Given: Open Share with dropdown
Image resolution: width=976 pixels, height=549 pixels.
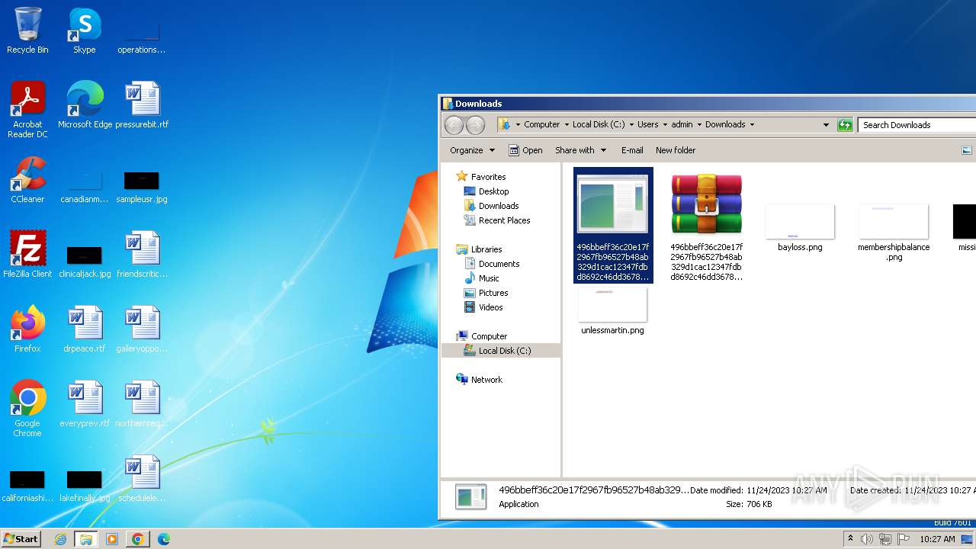Looking at the screenshot, I should pos(580,150).
